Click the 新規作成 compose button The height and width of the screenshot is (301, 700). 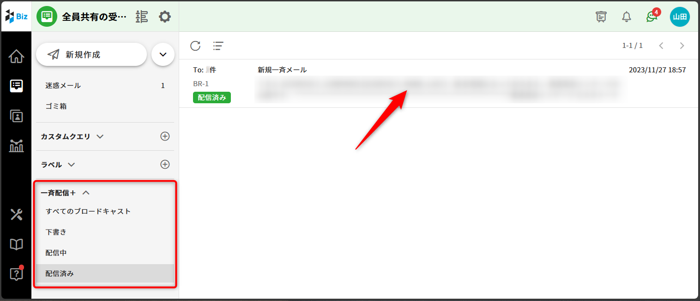[x=91, y=54]
